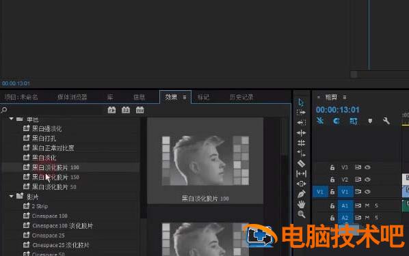Select the 黑白强淡化 preset
The height and width of the screenshot is (256, 409).
coord(47,128)
